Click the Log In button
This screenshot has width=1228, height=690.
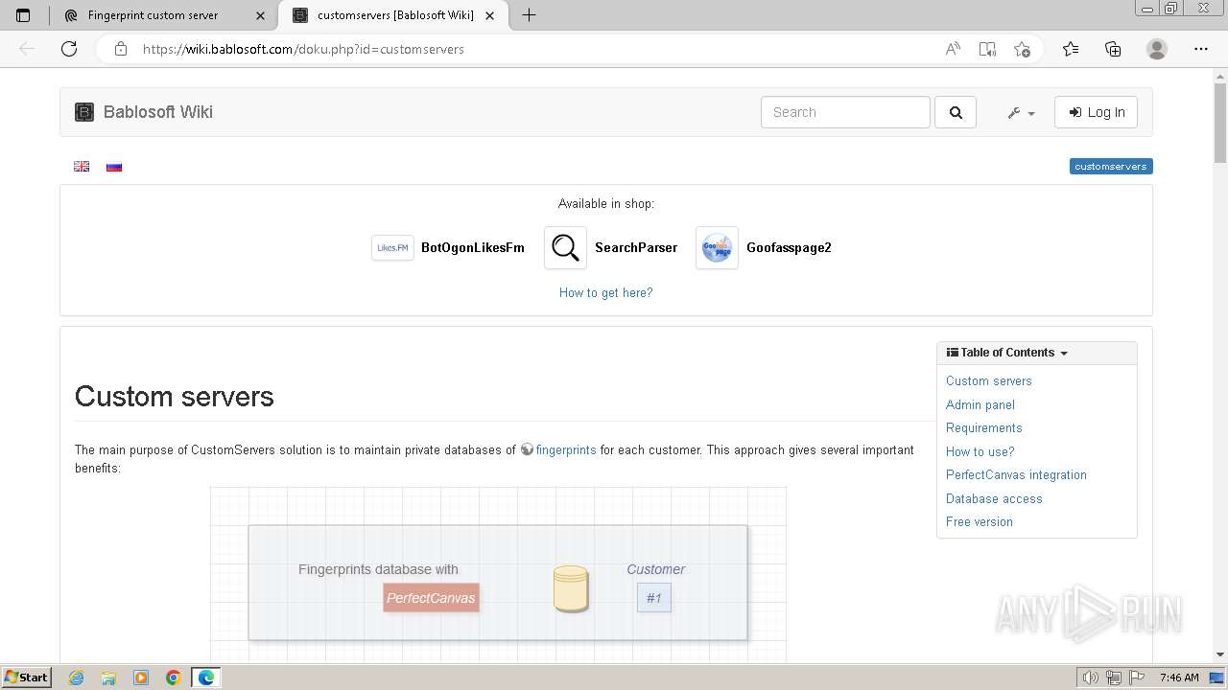(1097, 112)
